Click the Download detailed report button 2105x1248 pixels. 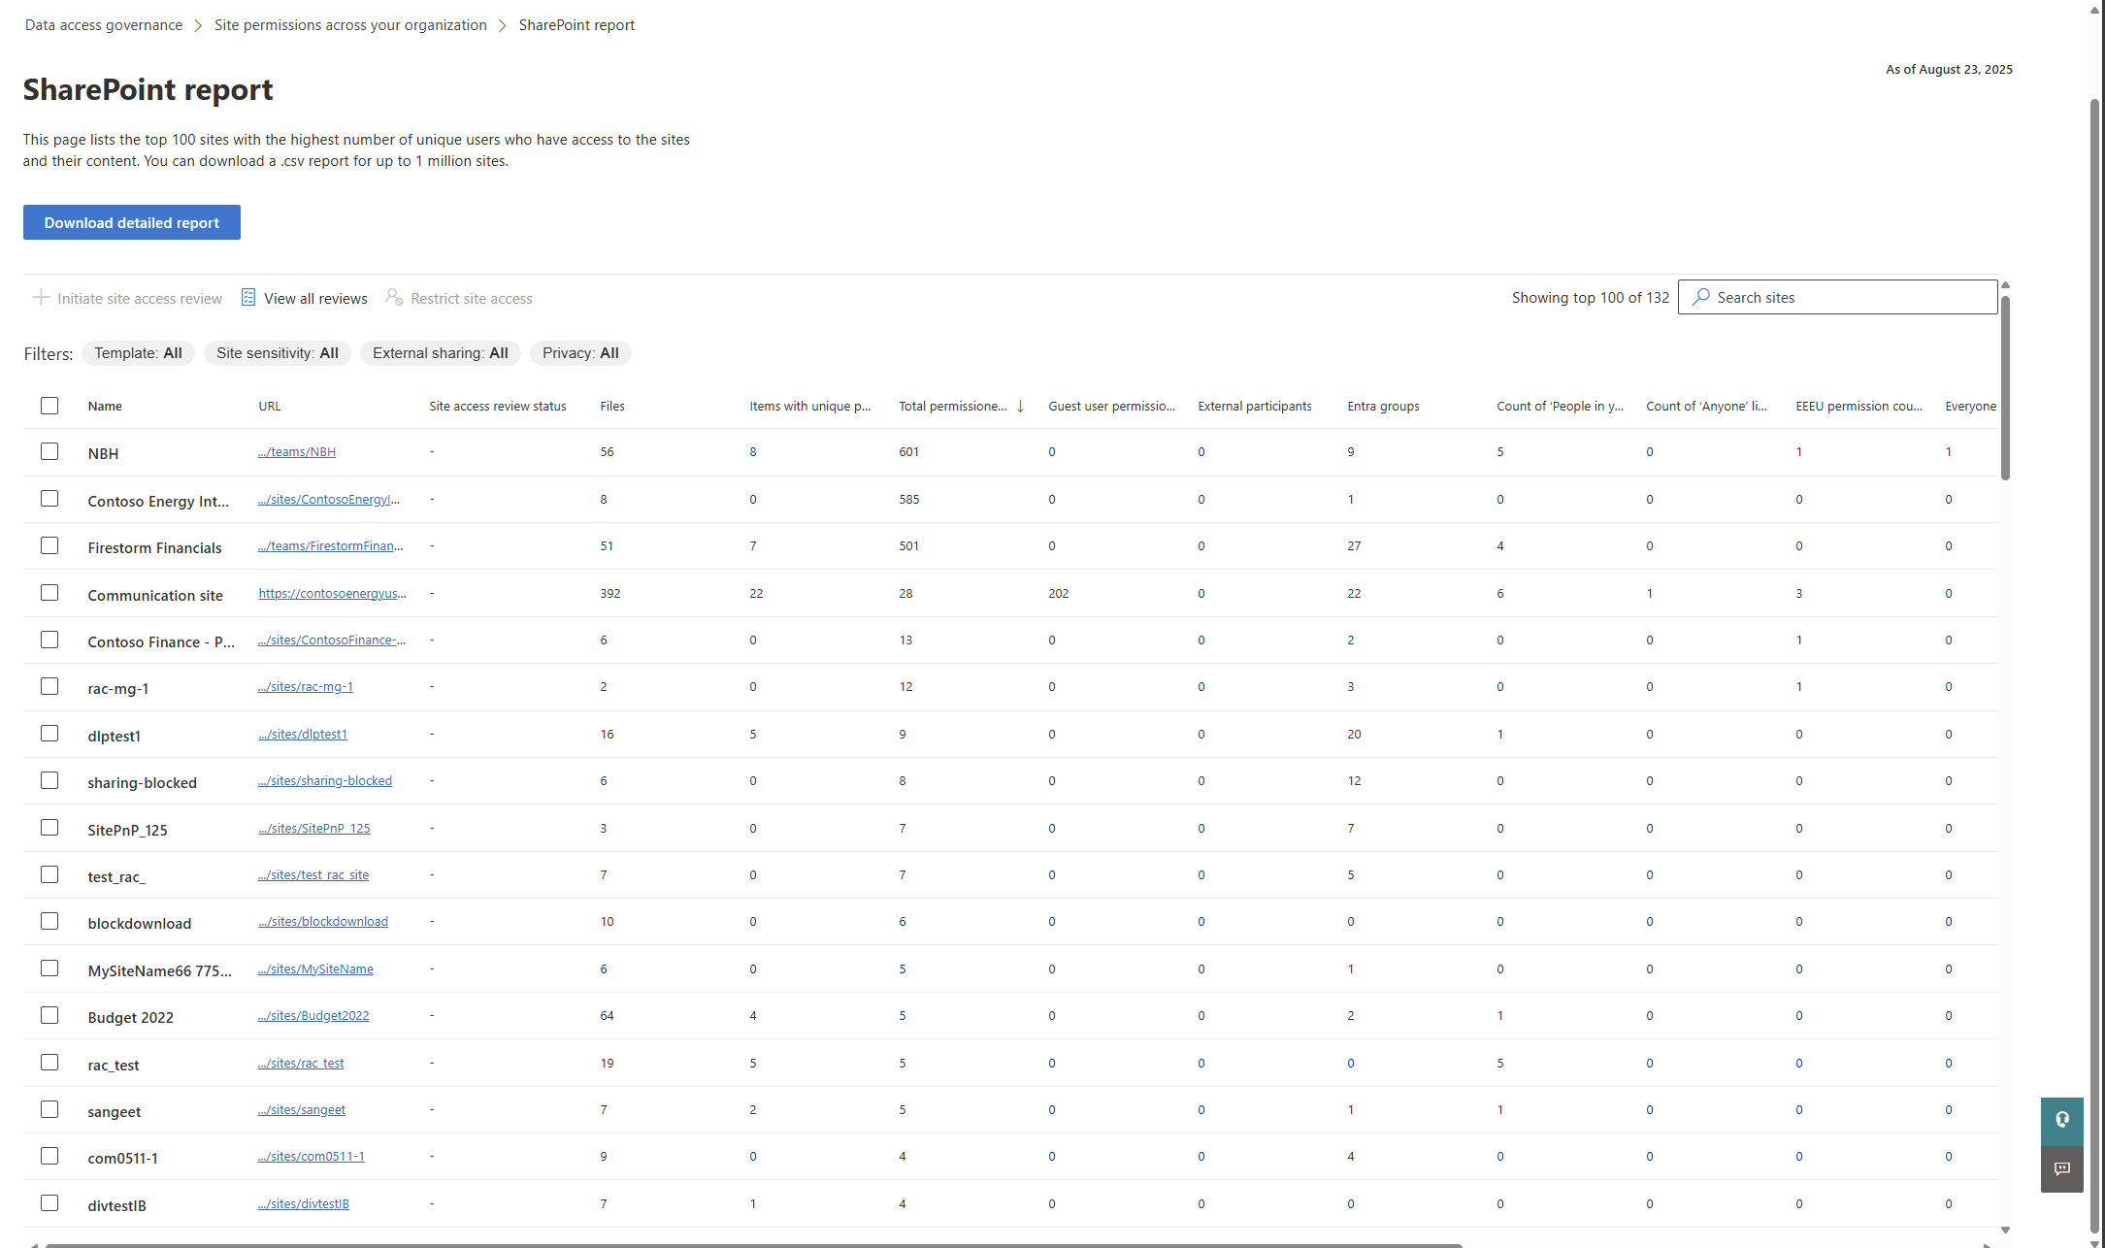point(131,222)
